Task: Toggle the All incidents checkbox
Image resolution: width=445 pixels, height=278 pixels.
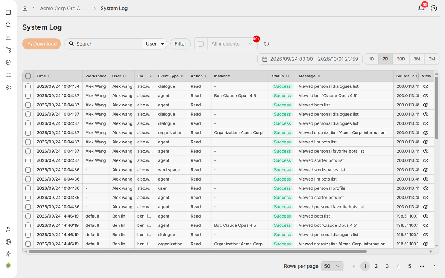Action: (201, 44)
